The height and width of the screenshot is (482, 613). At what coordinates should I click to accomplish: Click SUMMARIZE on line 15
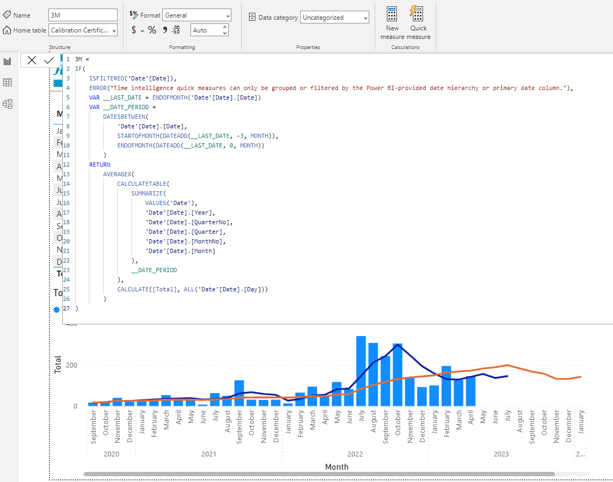click(x=147, y=193)
